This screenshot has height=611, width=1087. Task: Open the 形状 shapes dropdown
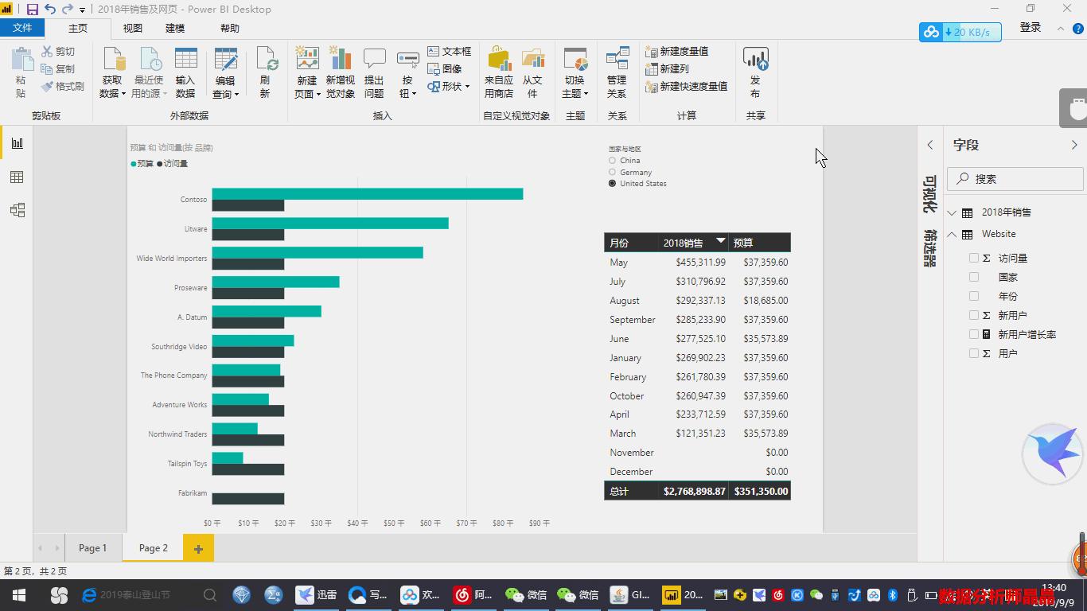point(449,87)
